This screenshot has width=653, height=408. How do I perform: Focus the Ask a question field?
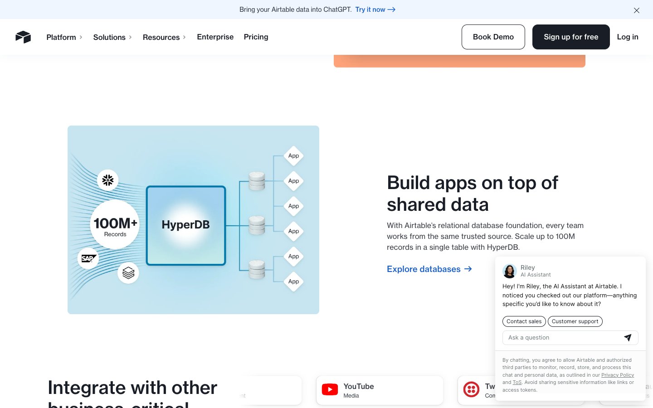562,338
